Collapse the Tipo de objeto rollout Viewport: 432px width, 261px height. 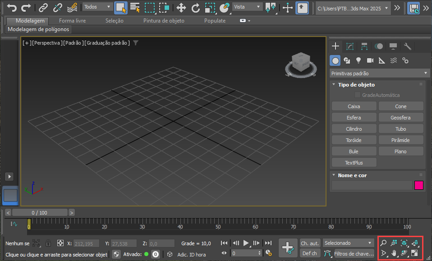(334, 85)
